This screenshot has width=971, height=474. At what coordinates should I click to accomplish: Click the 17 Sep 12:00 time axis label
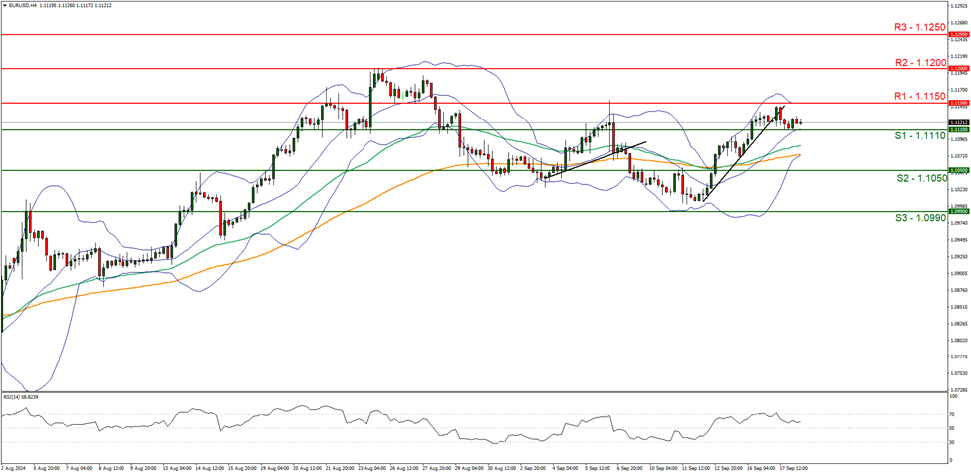792,466
